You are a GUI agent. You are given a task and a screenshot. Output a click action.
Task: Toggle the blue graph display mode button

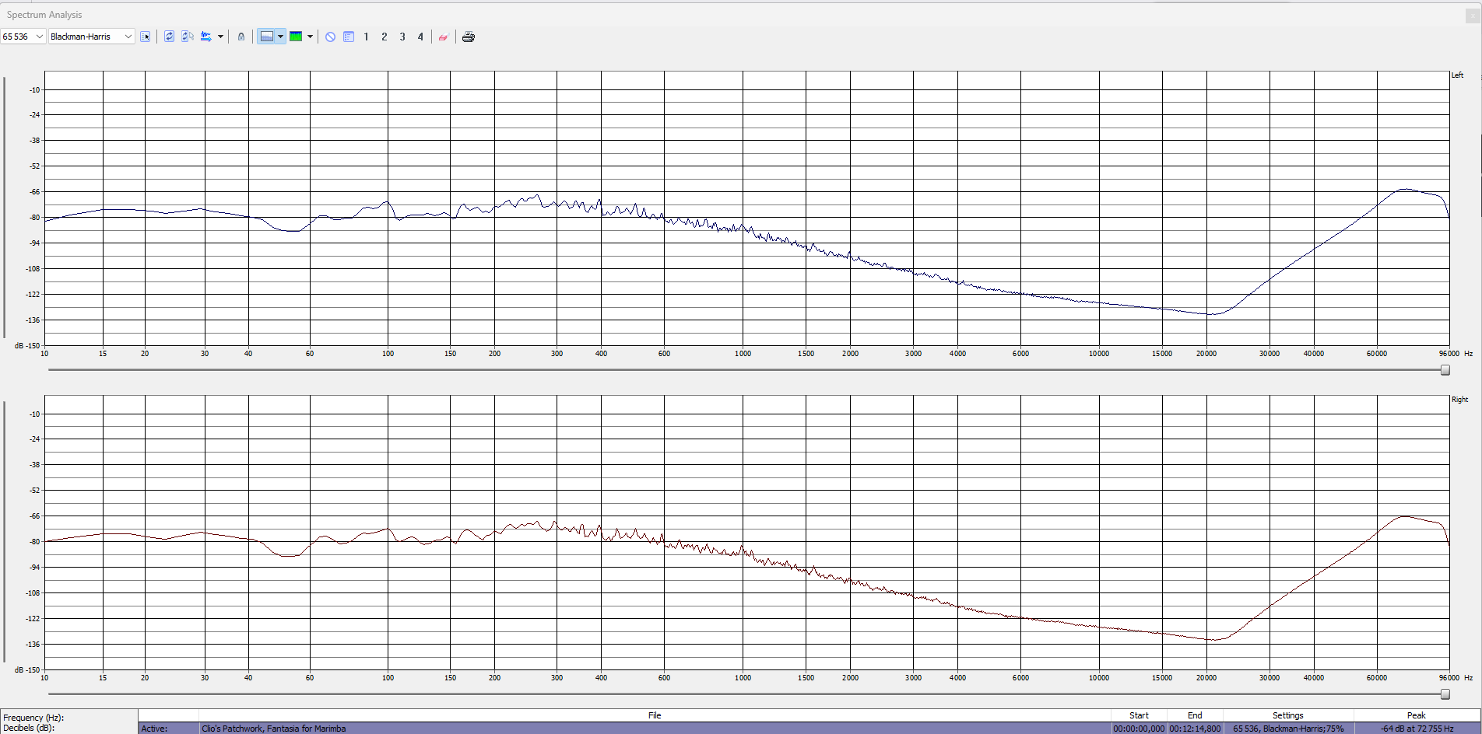pyautogui.click(x=267, y=37)
